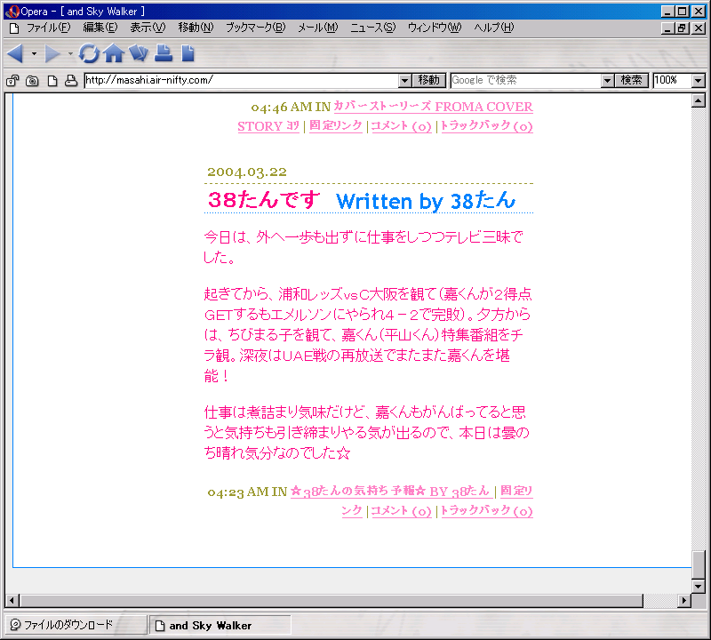Open Forward history dropdown arrow

point(70,54)
